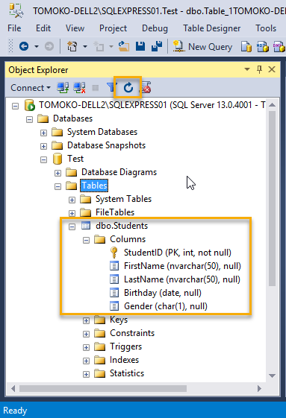This screenshot has height=418, width=286.
Task: Click the New Query button
Action: pyautogui.click(x=202, y=47)
